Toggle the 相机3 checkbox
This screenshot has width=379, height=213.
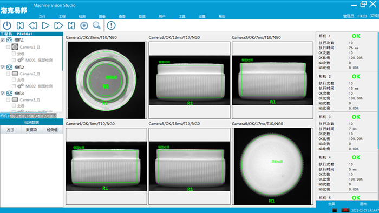[x=3, y=94]
